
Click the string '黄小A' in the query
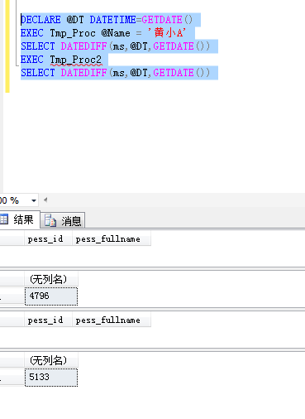click(x=167, y=33)
